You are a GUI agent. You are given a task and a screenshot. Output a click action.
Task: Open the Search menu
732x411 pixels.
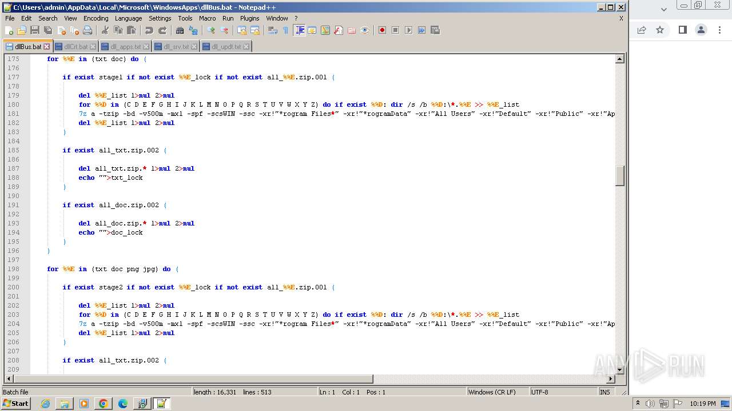coord(48,18)
